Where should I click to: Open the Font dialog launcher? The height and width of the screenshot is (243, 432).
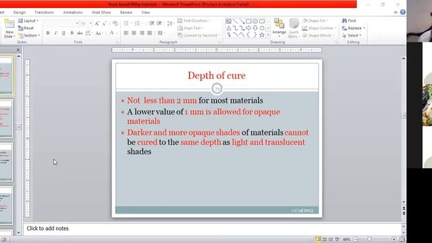pos(117,42)
